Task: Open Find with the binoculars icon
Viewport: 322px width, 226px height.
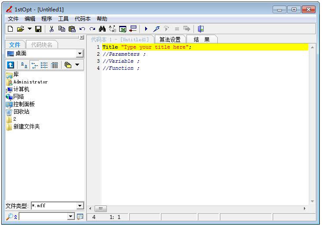Action: [102, 29]
